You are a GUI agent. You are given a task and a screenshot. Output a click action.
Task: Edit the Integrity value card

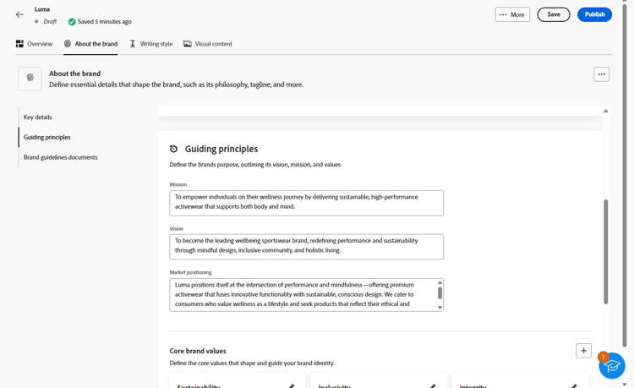[573, 386]
